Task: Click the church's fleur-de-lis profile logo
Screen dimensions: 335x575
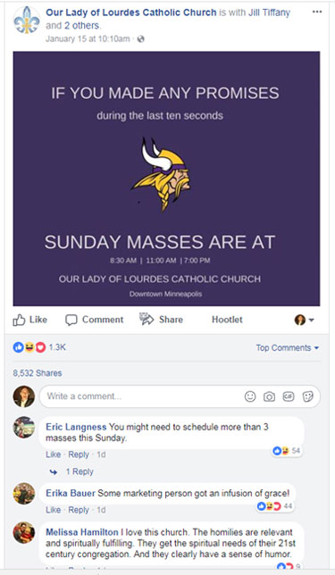Action: 27,20
